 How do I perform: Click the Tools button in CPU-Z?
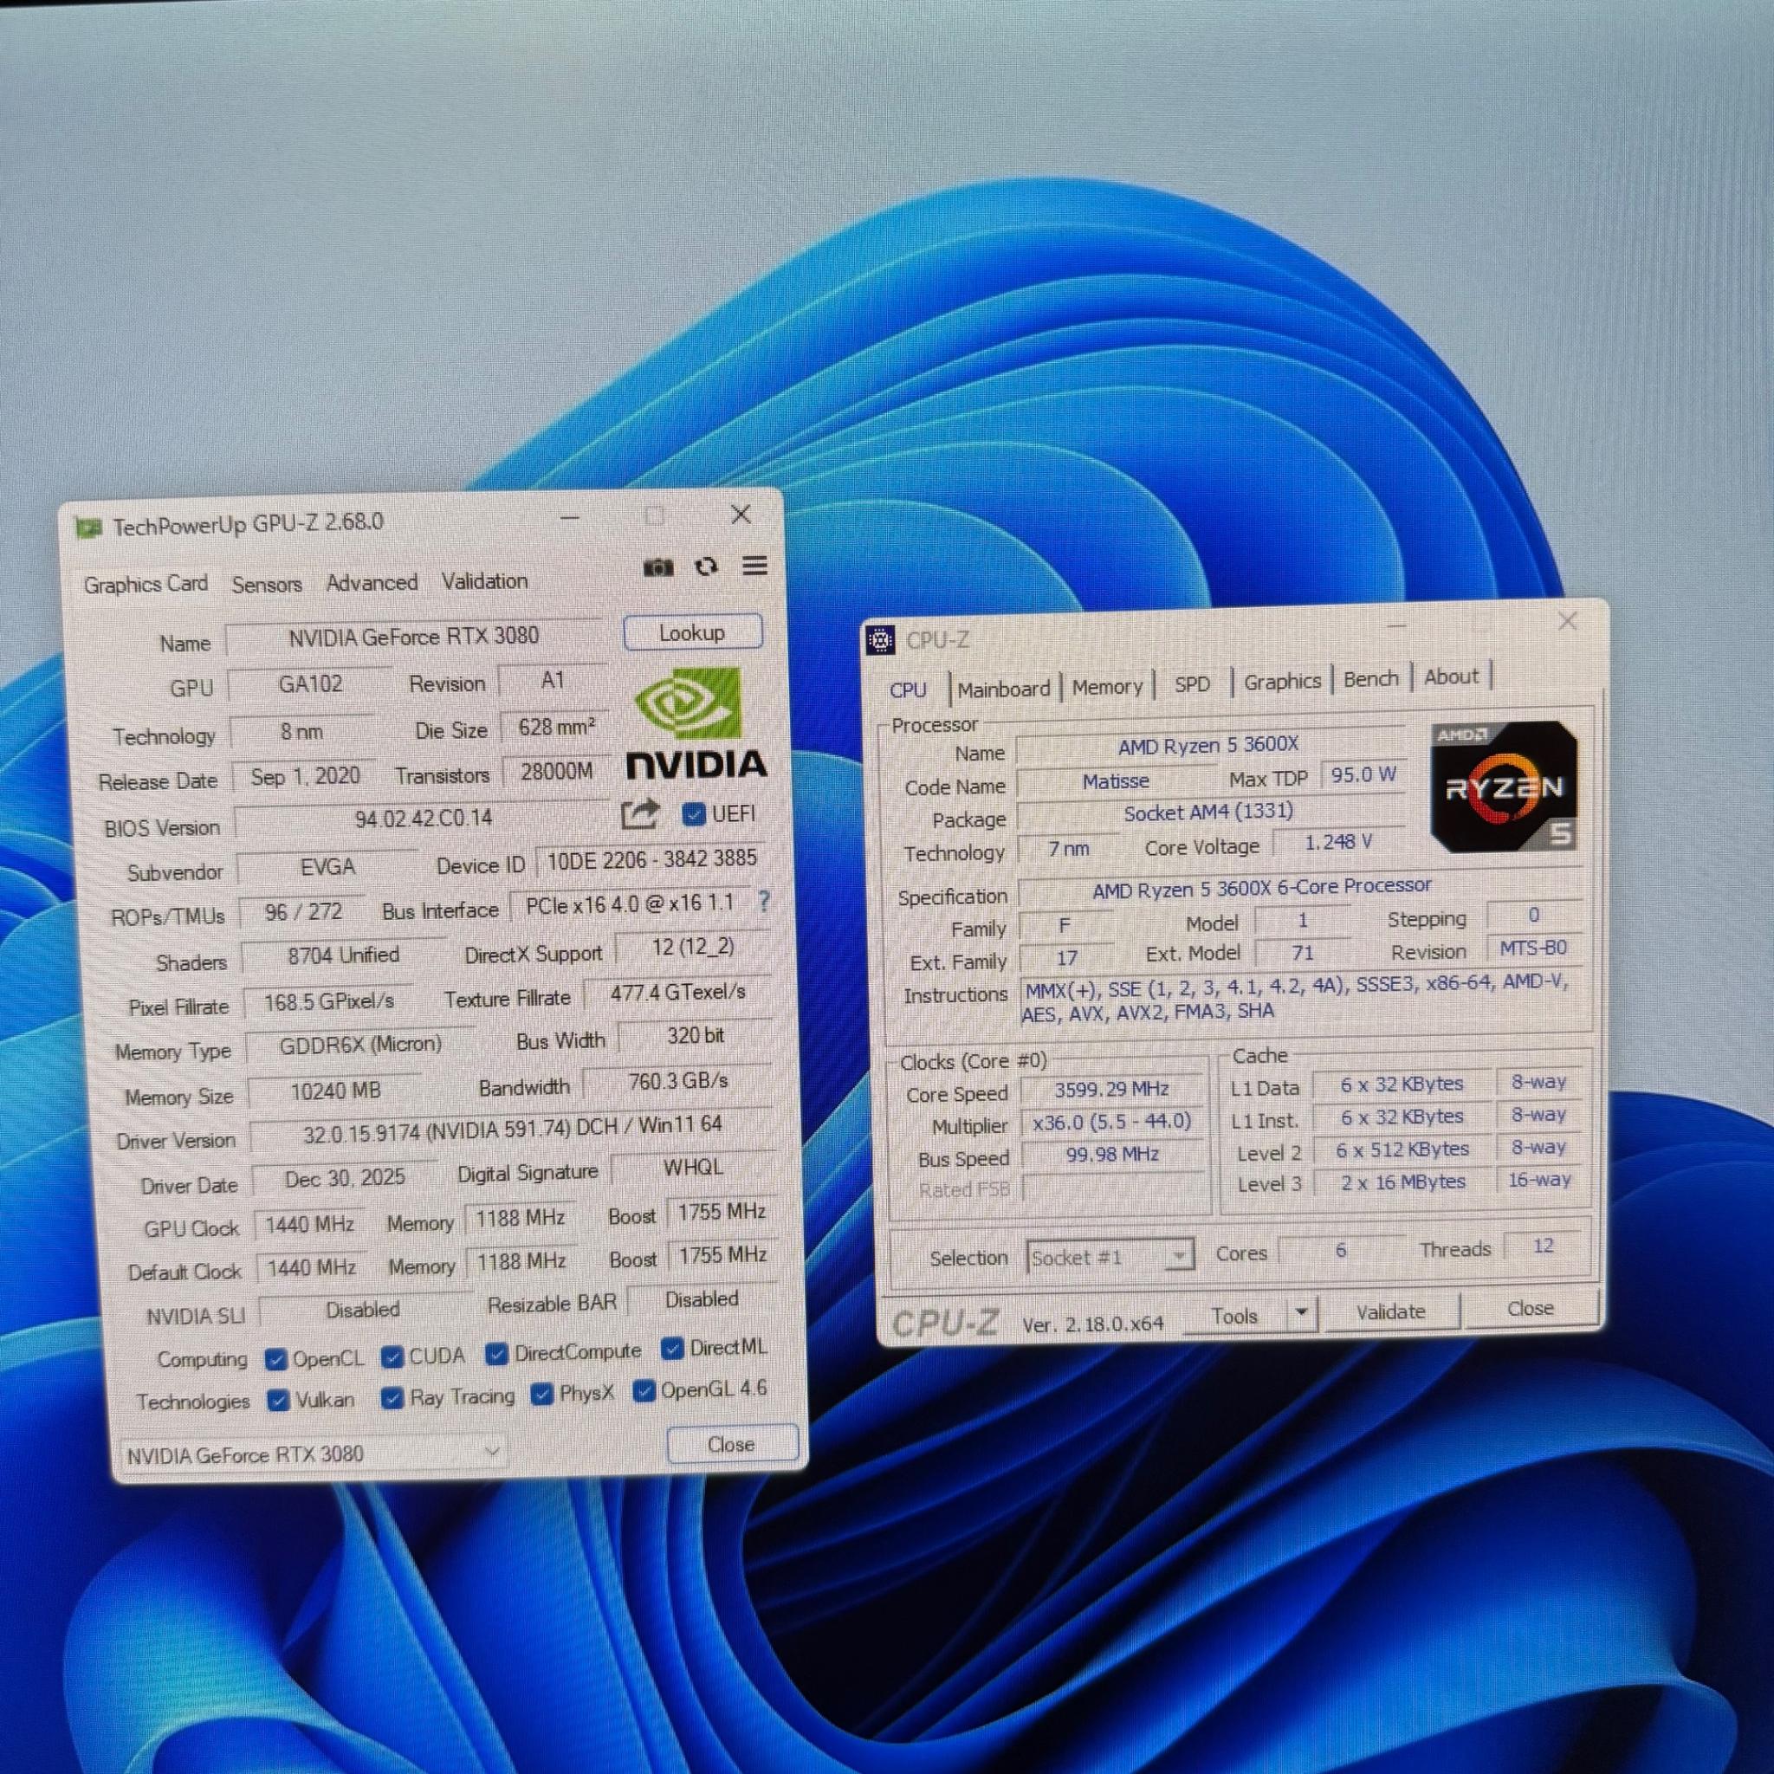point(1234,1316)
